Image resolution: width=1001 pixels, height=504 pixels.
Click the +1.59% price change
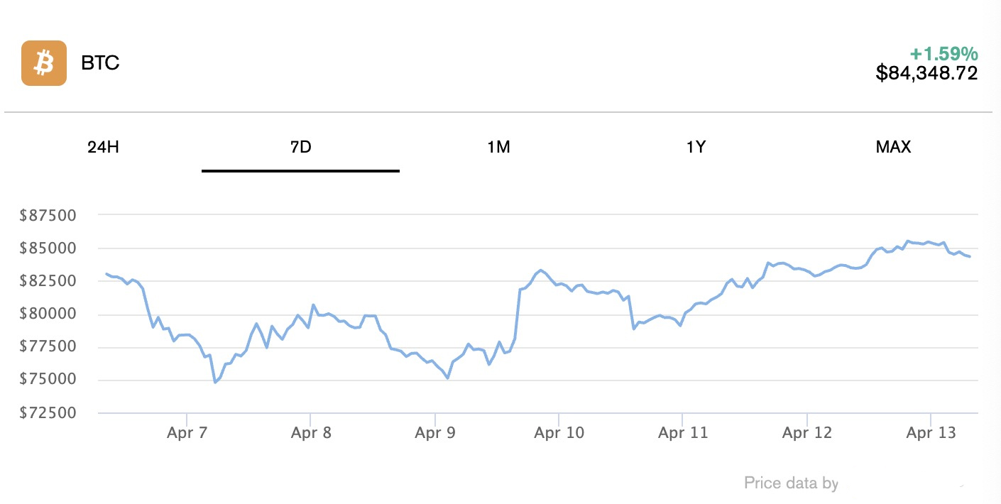943,53
